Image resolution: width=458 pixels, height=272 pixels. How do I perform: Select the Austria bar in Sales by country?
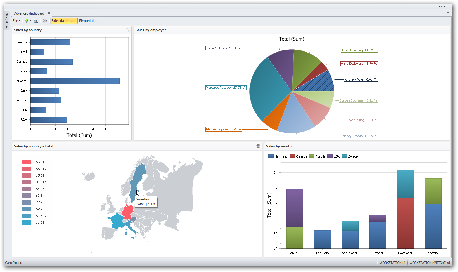click(x=50, y=42)
